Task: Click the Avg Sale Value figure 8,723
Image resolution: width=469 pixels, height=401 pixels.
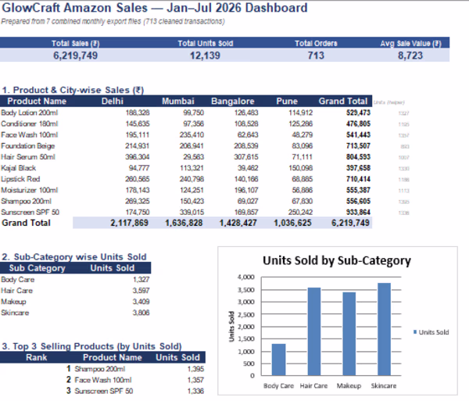Action: coord(410,55)
